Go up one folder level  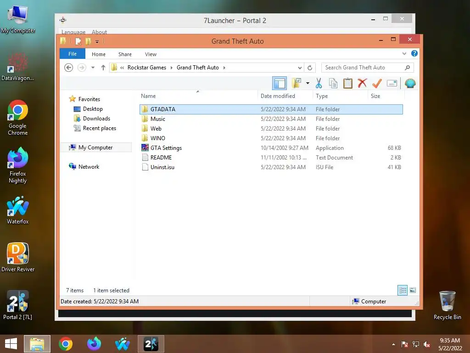[x=103, y=68]
